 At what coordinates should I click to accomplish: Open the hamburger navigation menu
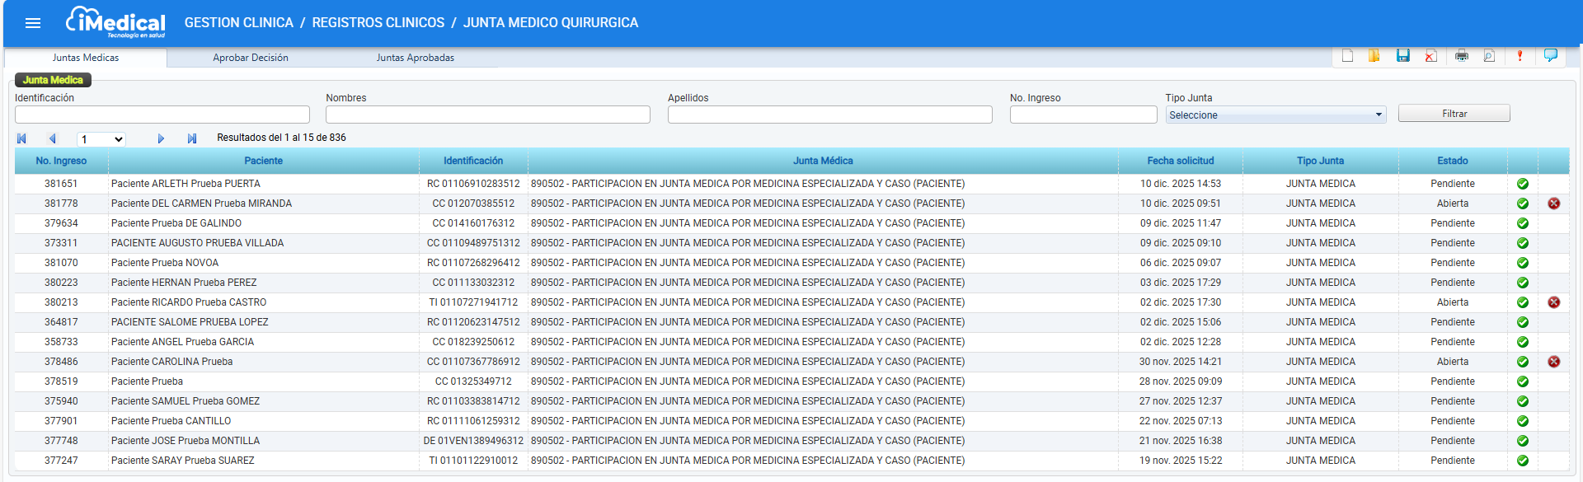(33, 23)
